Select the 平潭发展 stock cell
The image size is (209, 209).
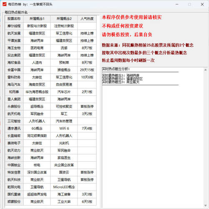click(x=14, y=41)
